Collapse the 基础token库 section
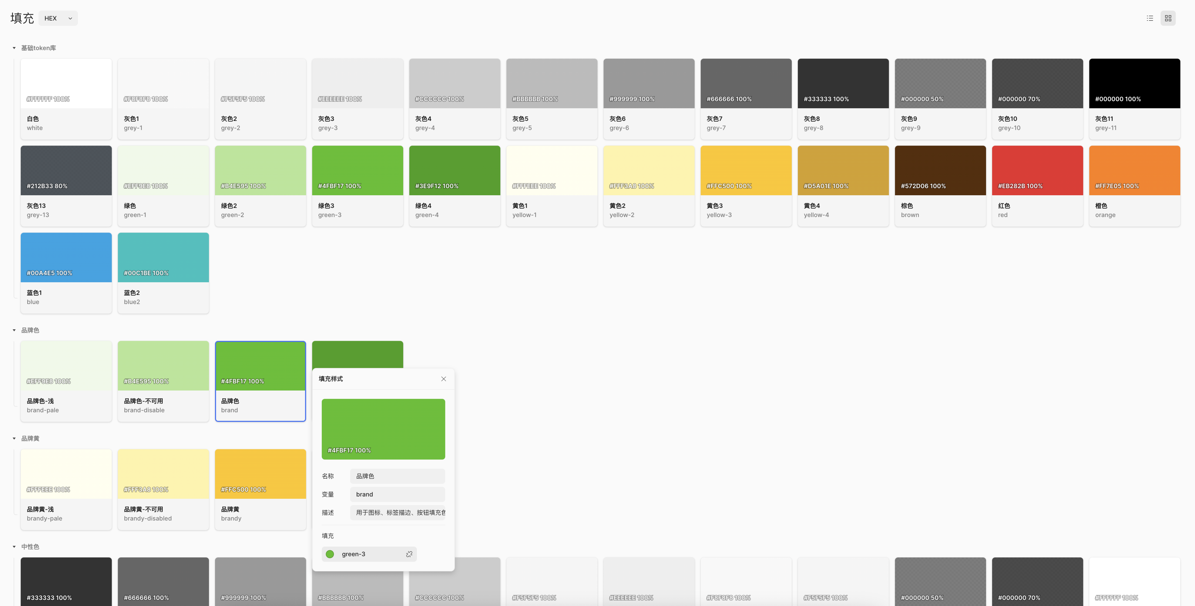The width and height of the screenshot is (1195, 606). click(x=14, y=48)
